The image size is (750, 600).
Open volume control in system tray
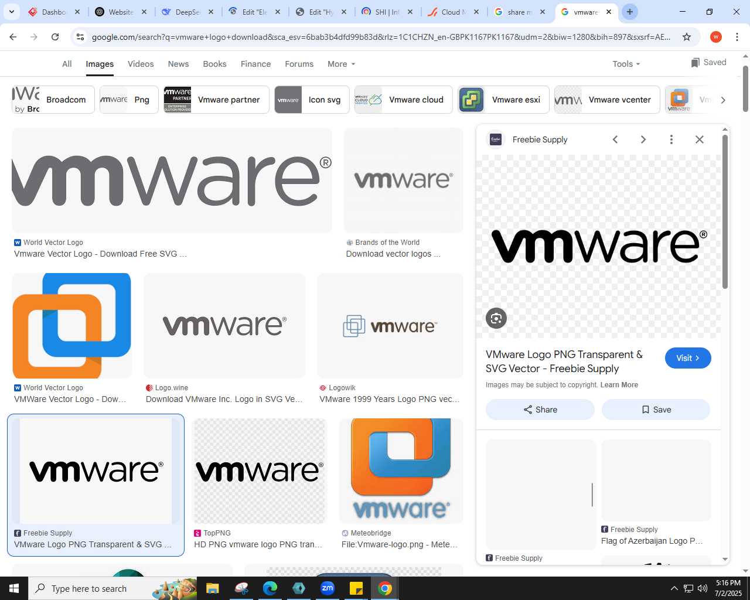tap(703, 588)
